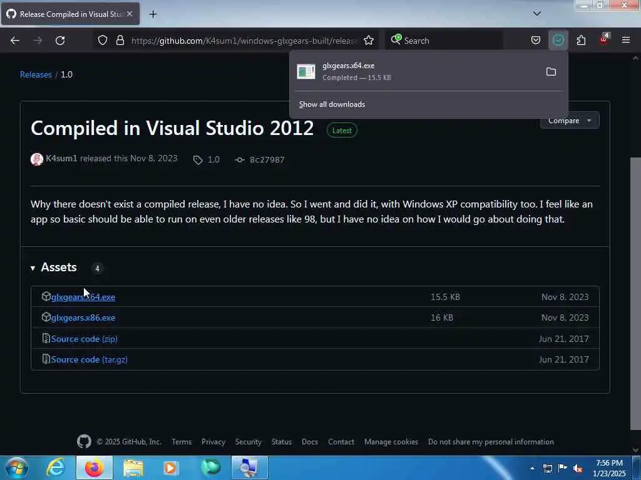Image resolution: width=641 pixels, height=480 pixels.
Task: Toggle the downloads toolbar button
Action: [x=558, y=40]
